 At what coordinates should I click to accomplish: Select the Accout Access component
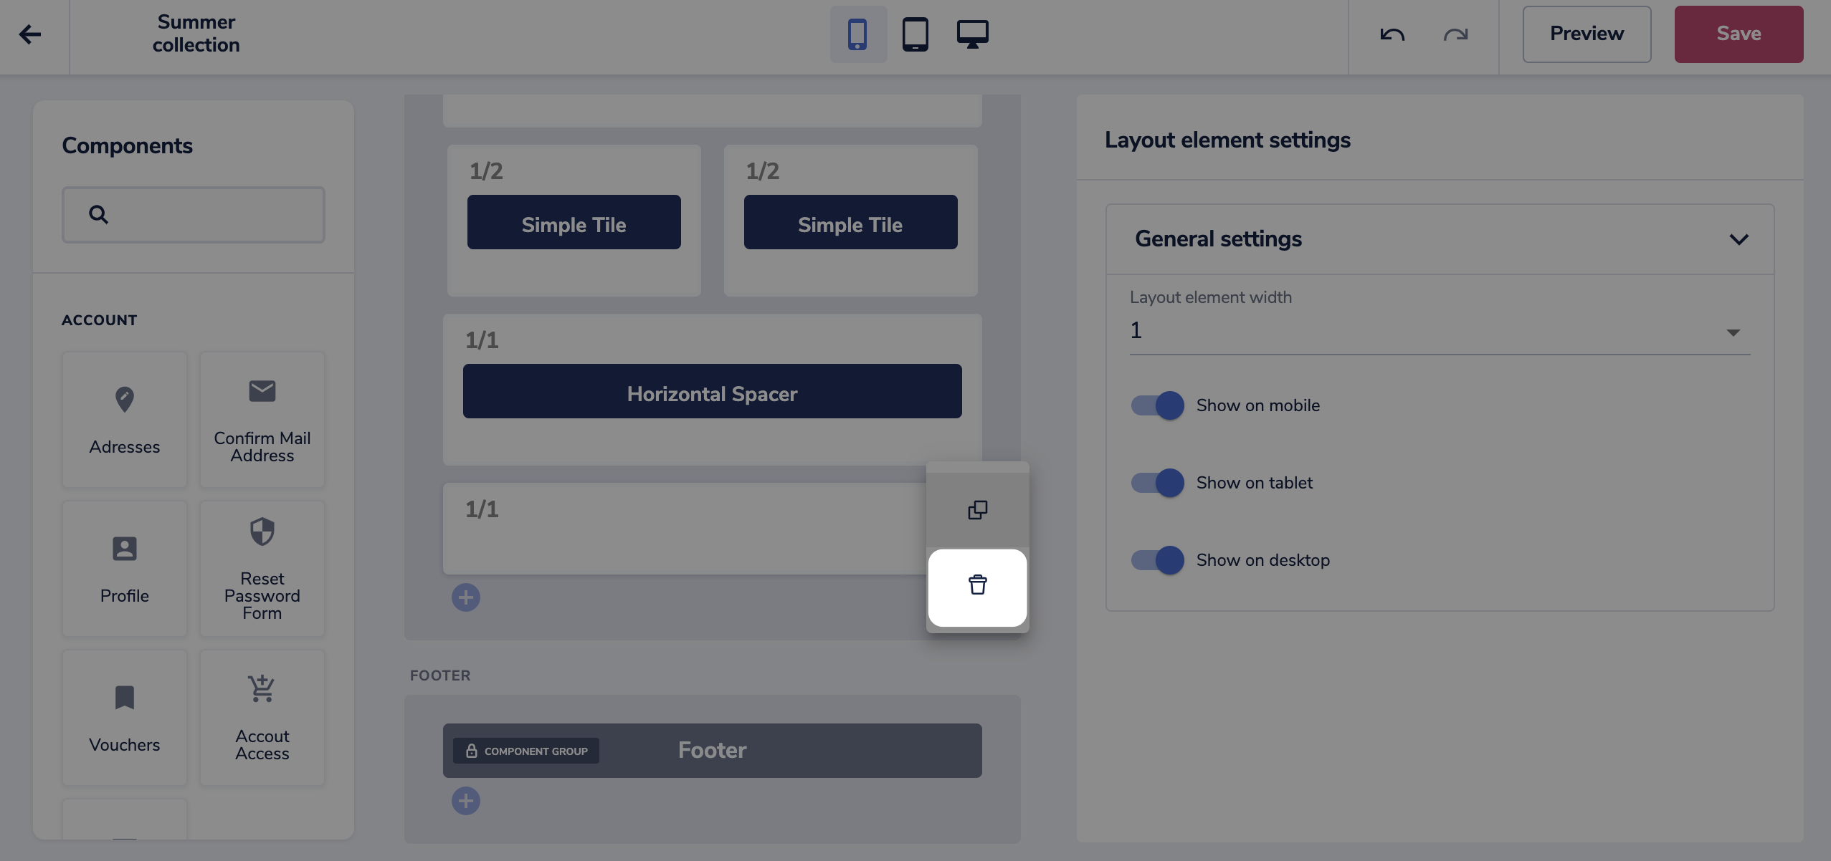tap(262, 718)
